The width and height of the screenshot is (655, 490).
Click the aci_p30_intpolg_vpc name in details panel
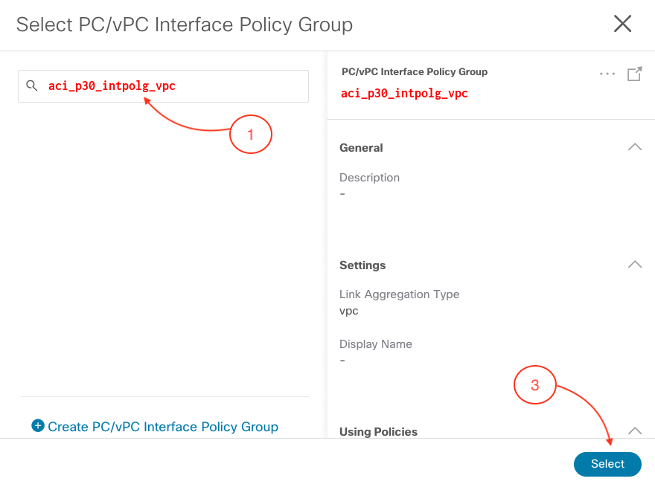tap(404, 93)
